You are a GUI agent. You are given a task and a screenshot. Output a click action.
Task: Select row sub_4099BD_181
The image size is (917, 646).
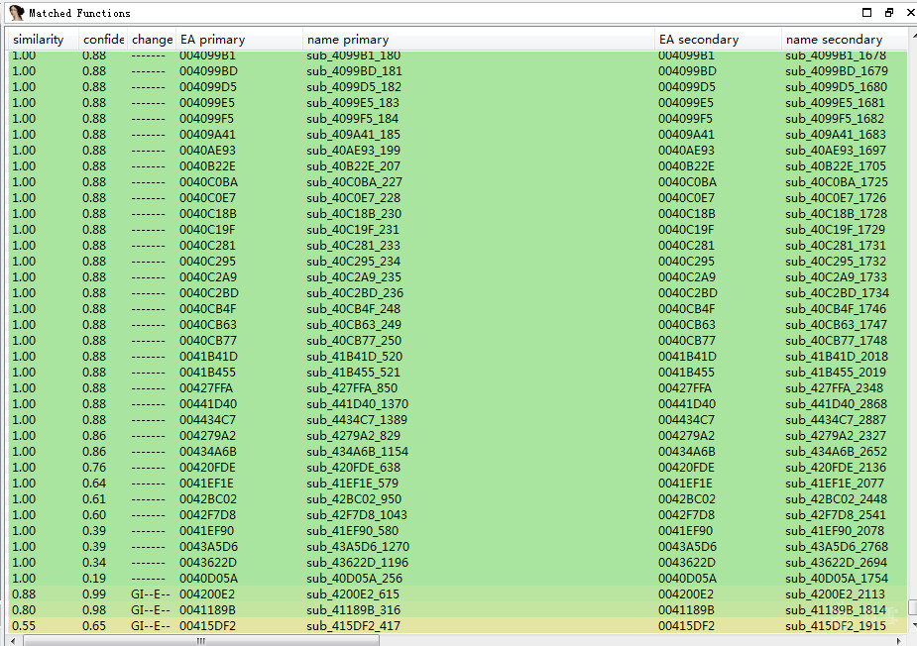(x=457, y=71)
